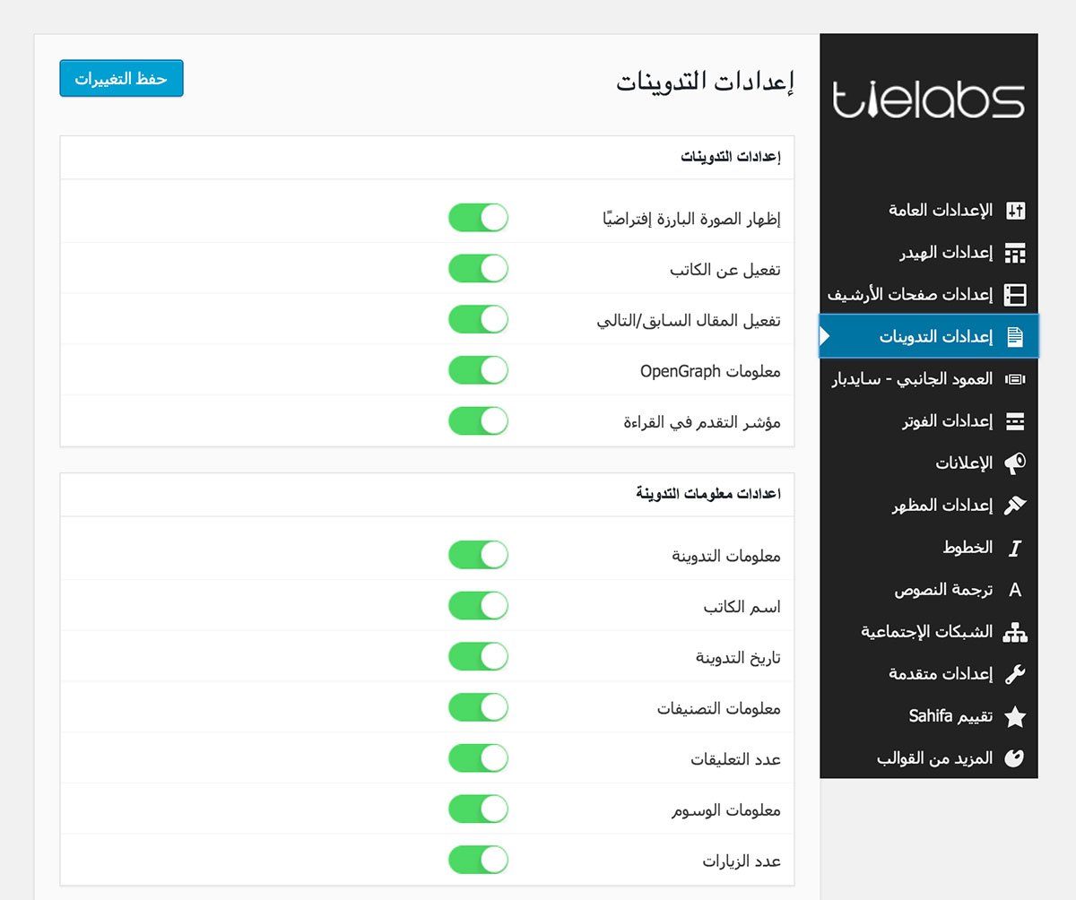Open إعدادات الهيدر menu item
This screenshot has height=900, width=1076.
coord(929,253)
